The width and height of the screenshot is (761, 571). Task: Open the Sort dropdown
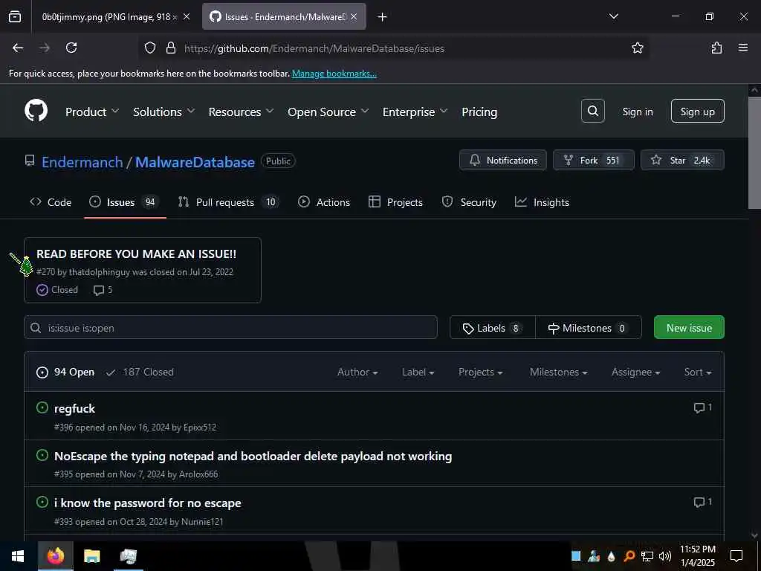(698, 372)
